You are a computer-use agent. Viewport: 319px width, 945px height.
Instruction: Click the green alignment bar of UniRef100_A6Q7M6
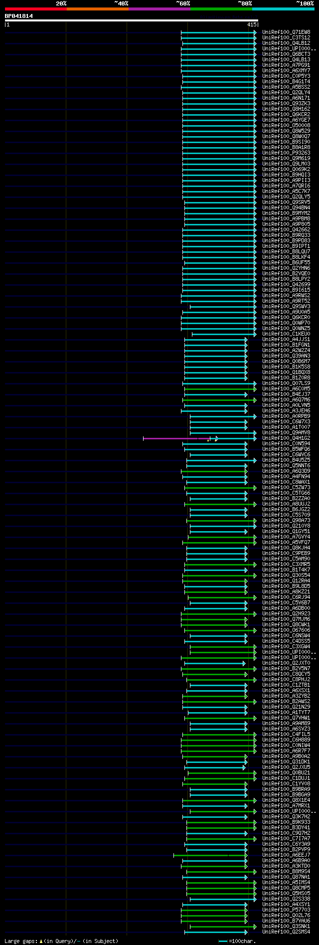tap(219, 400)
